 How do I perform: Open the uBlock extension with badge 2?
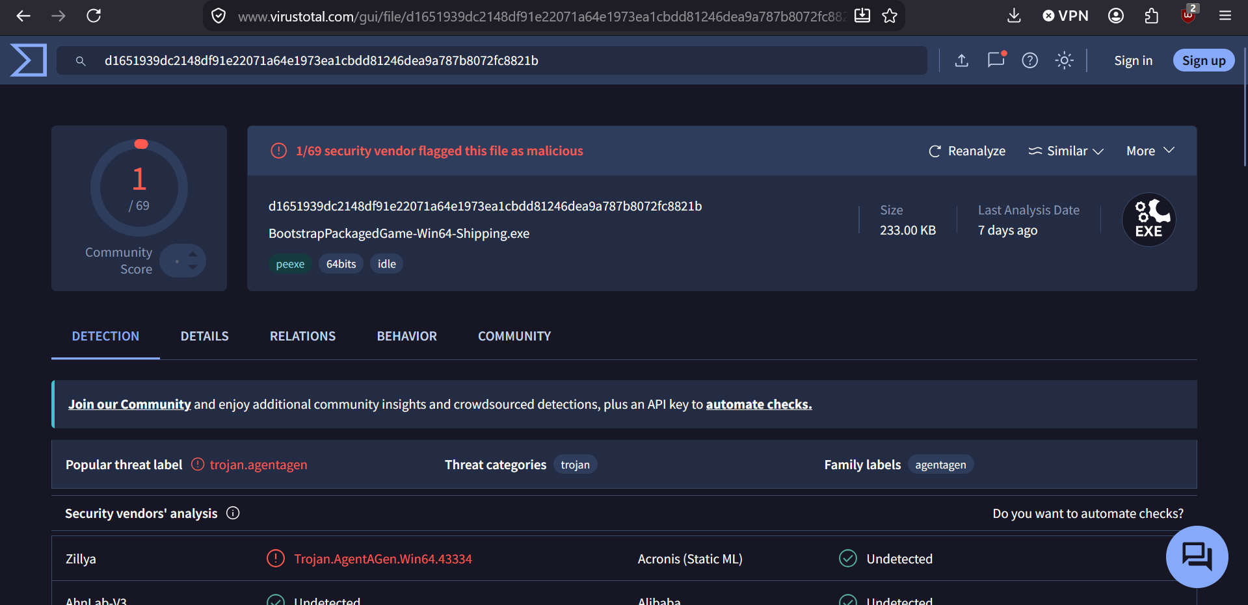[x=1189, y=14]
